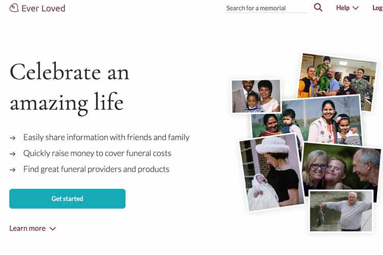Click the 'Celebrate an amazing life' heading
383x255 pixels.
click(x=69, y=88)
